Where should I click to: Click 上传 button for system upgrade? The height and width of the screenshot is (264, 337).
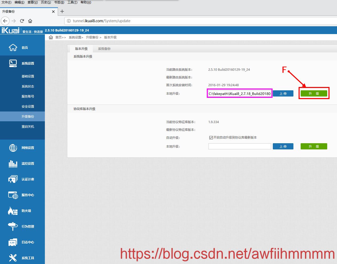(283, 93)
